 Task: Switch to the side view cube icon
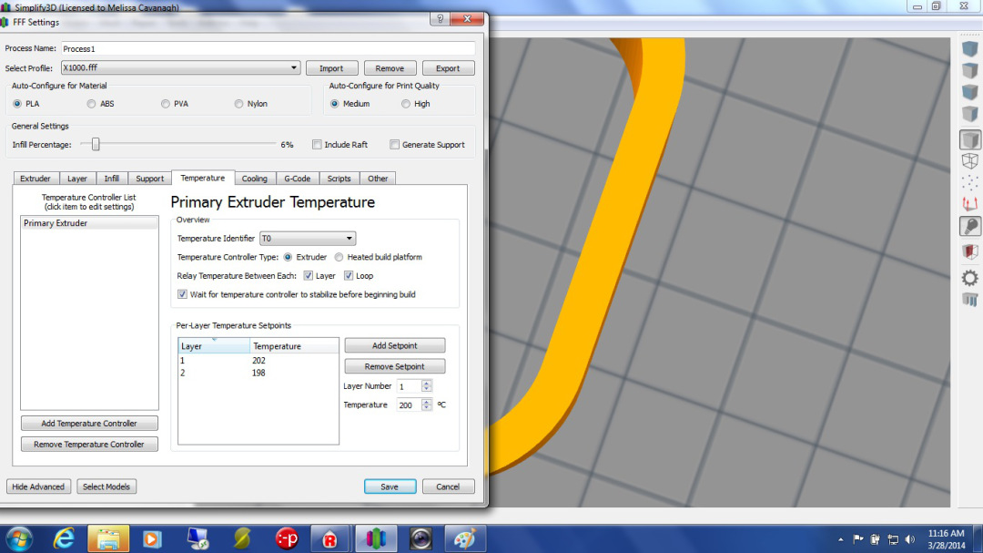(970, 114)
